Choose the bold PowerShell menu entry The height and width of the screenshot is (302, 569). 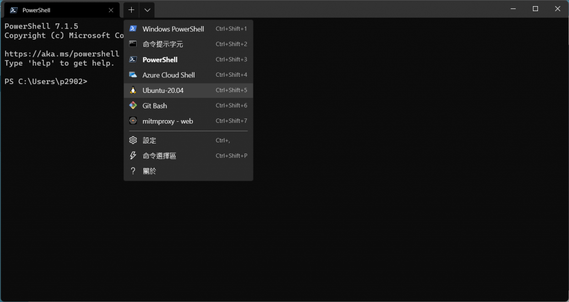click(160, 60)
